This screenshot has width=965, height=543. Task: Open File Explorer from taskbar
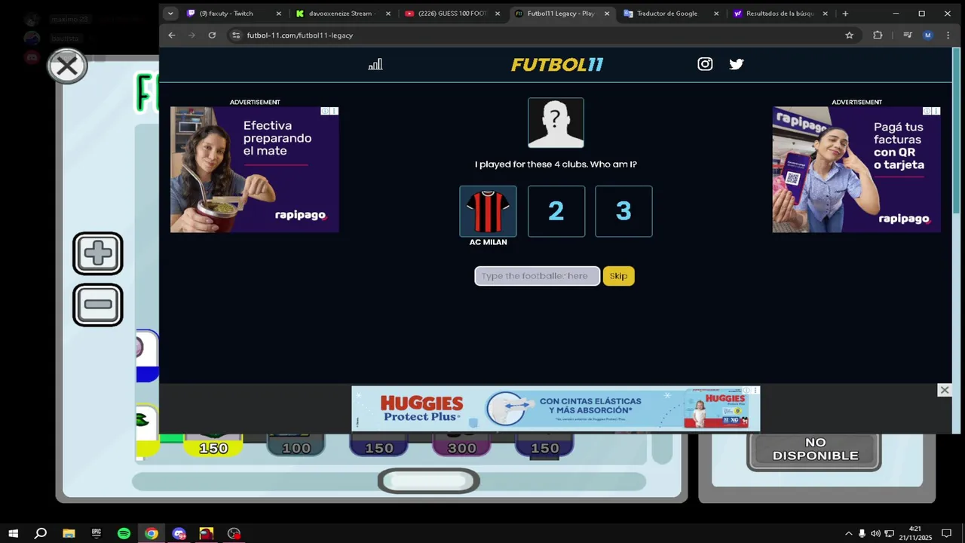69,533
